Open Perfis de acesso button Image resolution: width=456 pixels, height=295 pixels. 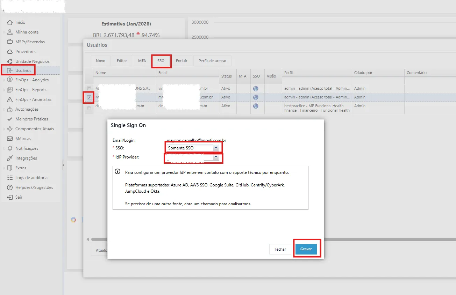coord(212,61)
